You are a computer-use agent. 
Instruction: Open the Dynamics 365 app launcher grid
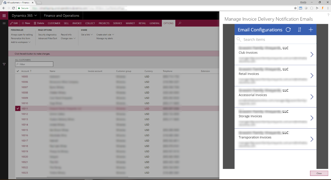pos(4,16)
